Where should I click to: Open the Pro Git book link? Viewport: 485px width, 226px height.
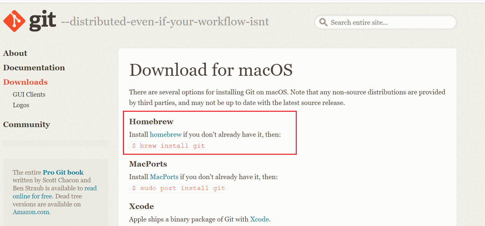click(x=63, y=172)
